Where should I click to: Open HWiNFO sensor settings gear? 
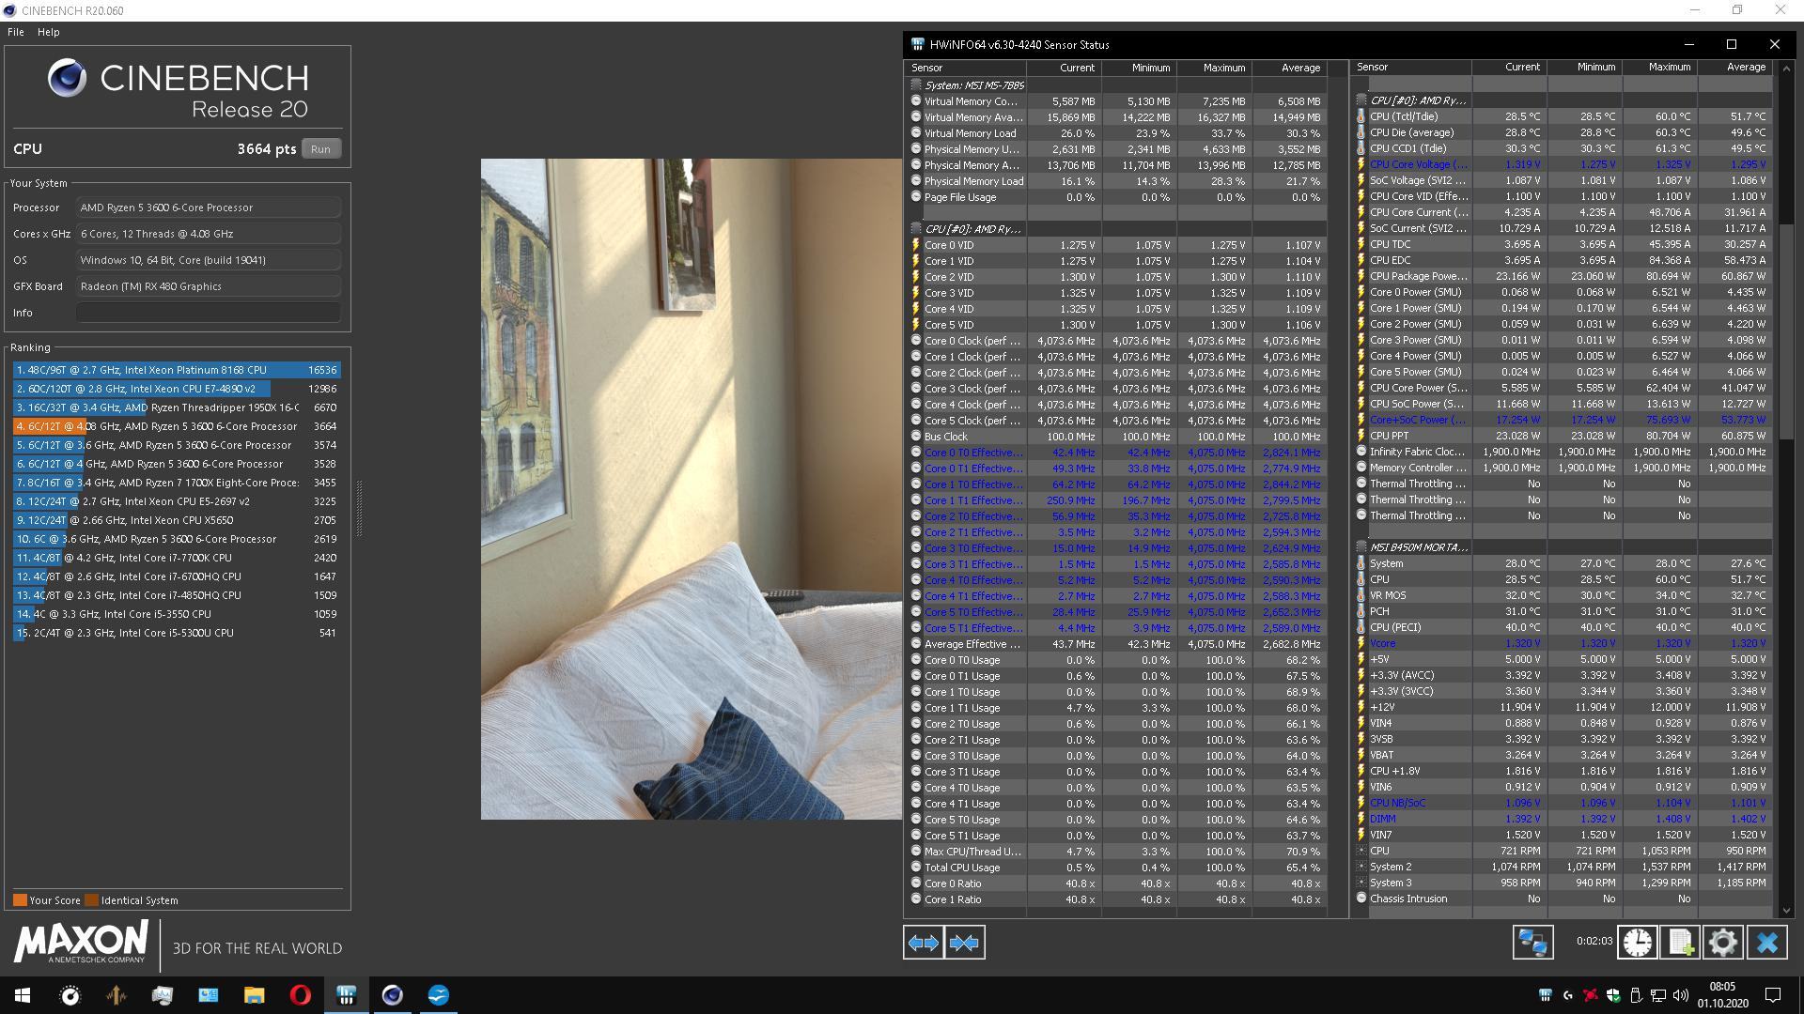pyautogui.click(x=1723, y=943)
